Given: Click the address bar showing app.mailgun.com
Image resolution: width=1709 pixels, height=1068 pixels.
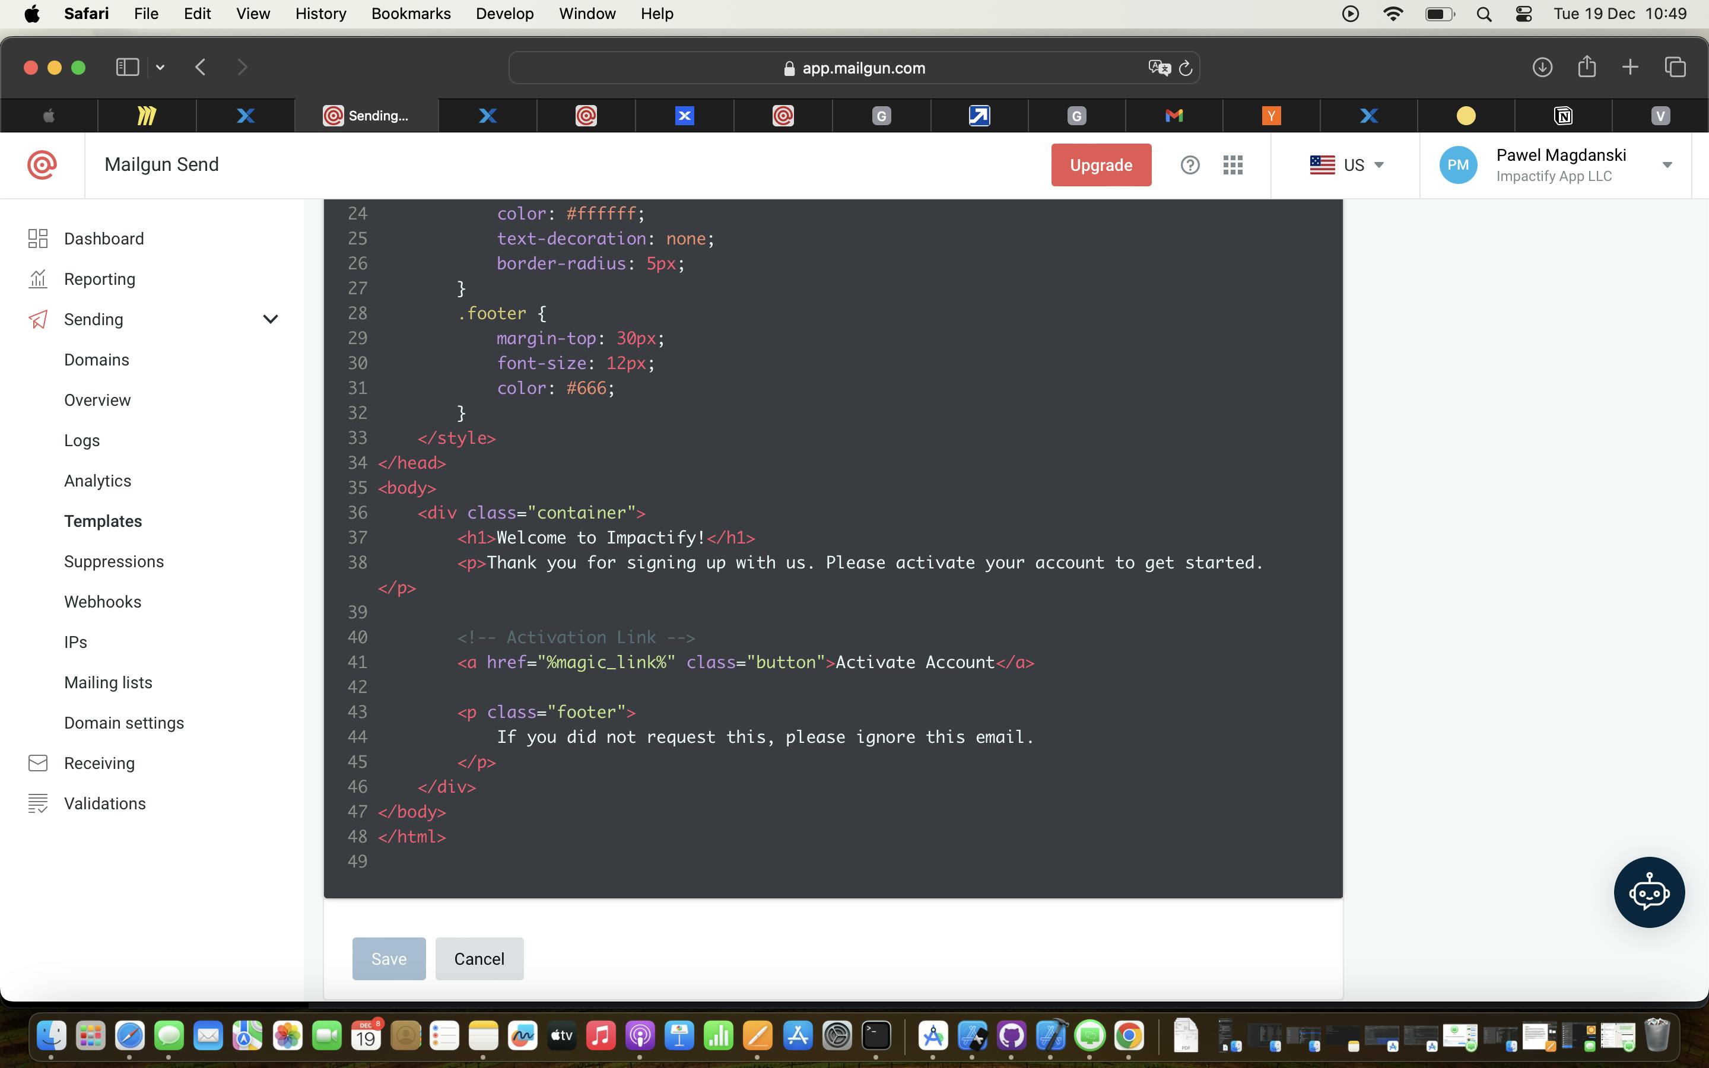Looking at the screenshot, I should tap(854, 68).
